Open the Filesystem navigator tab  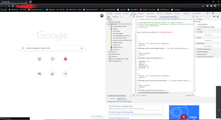[115, 17]
